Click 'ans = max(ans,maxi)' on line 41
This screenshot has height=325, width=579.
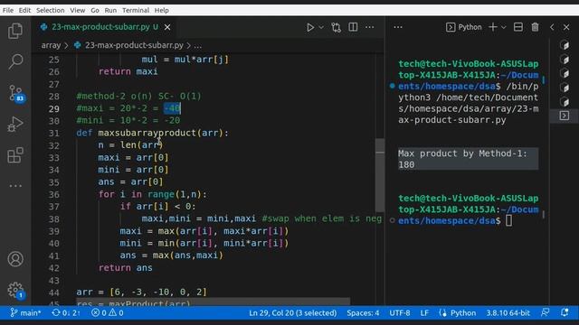171,255
